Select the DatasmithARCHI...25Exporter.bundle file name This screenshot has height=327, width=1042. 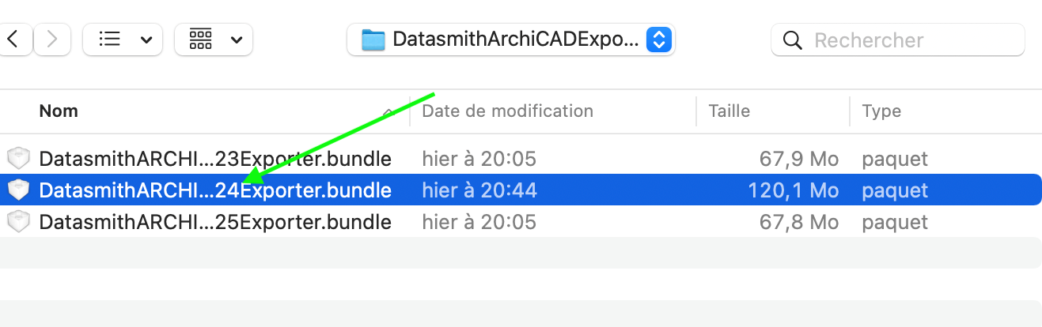214,222
